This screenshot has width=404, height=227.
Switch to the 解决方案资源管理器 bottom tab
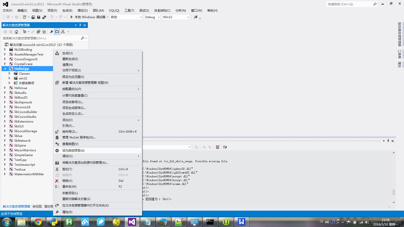pos(16,207)
